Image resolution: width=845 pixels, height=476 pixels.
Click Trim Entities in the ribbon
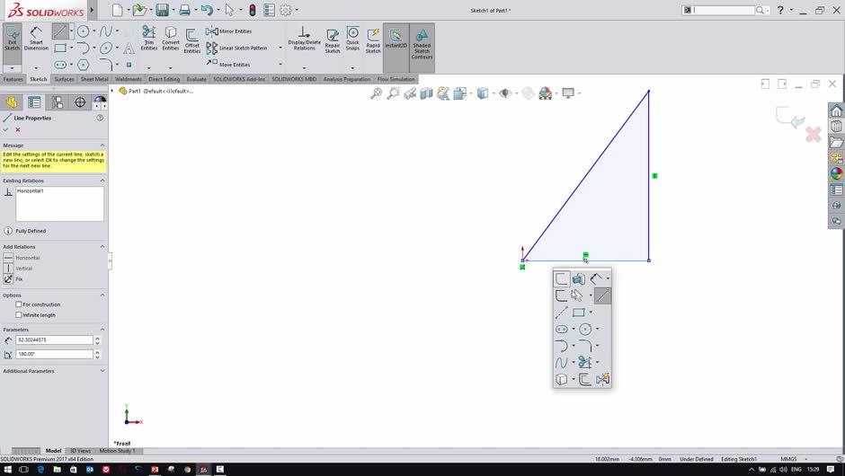(148, 38)
